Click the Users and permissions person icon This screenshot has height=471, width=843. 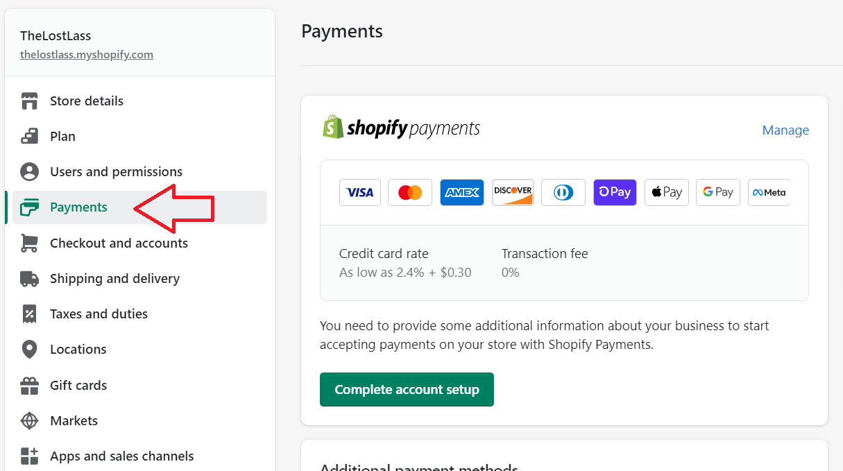pos(29,171)
